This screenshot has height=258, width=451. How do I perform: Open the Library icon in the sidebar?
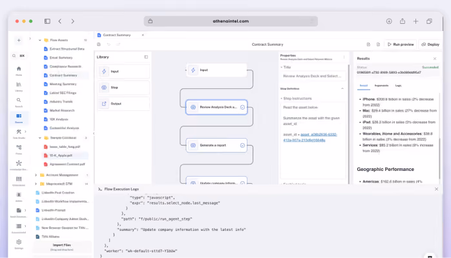[19, 84]
